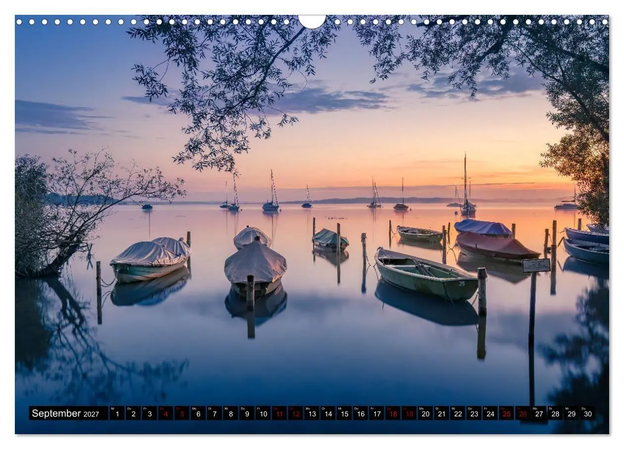Select red Sunday date 26

[x=523, y=413]
